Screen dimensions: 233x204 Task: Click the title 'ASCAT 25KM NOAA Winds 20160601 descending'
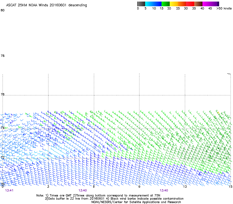pos(46,5)
